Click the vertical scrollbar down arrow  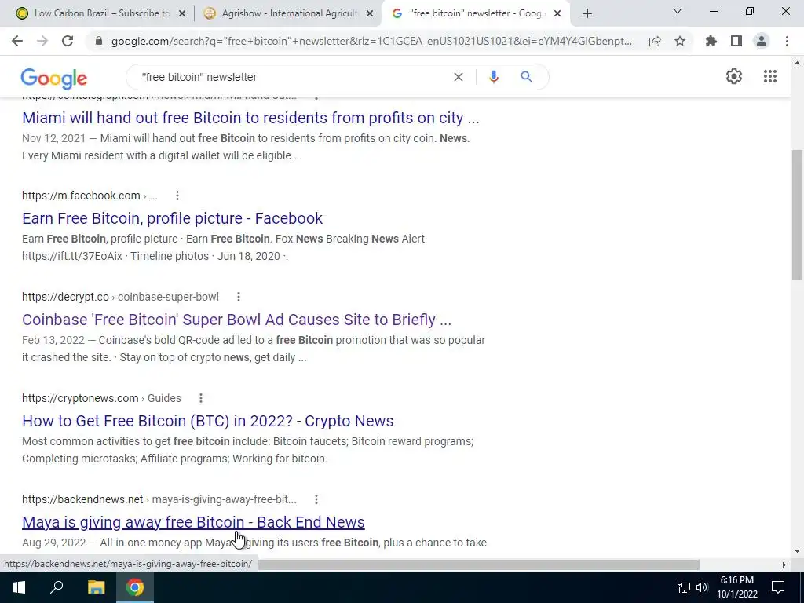click(797, 552)
